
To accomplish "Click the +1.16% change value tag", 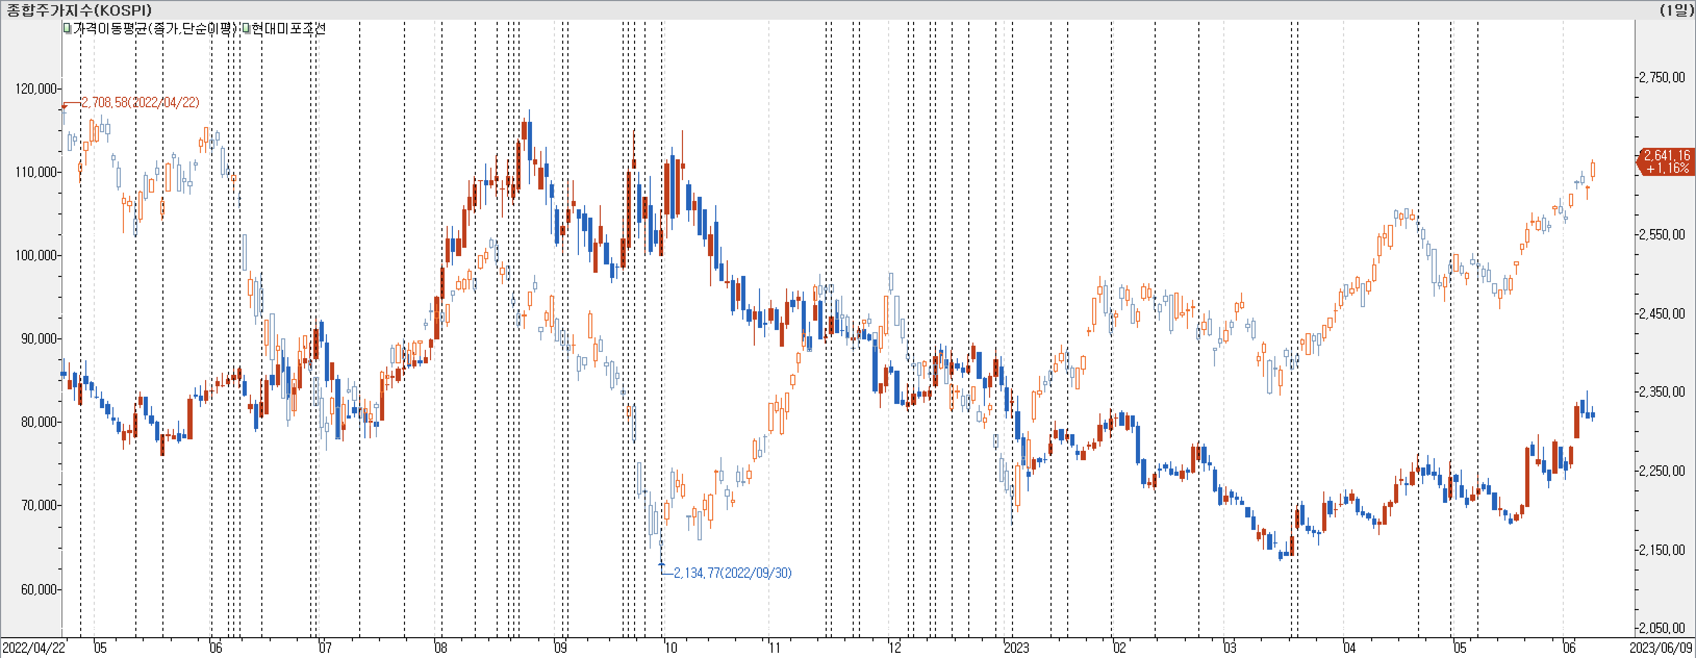I will pyautogui.click(x=1668, y=168).
